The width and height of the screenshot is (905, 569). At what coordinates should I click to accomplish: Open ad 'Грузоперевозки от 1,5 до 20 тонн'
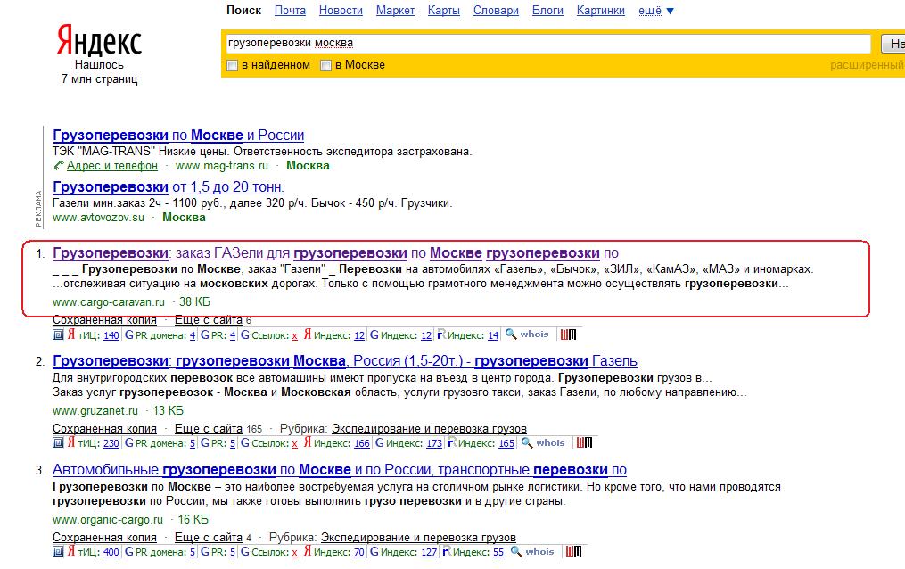(x=168, y=187)
